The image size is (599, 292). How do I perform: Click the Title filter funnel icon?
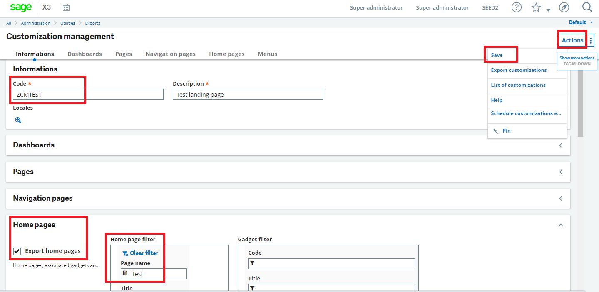(x=253, y=288)
